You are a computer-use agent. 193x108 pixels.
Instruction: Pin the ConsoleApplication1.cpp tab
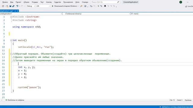pos(15,11)
